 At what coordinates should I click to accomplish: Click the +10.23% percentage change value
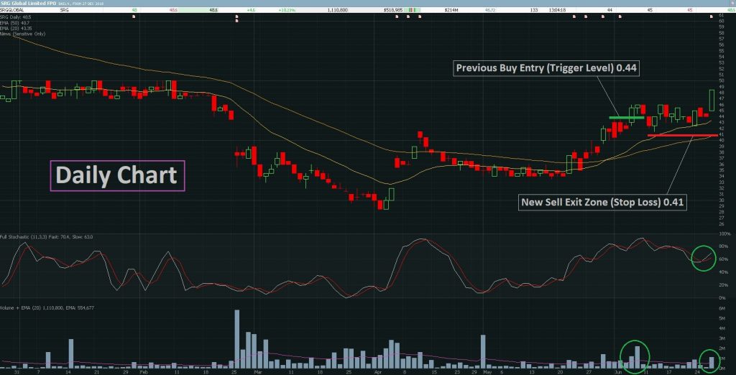[287, 9]
